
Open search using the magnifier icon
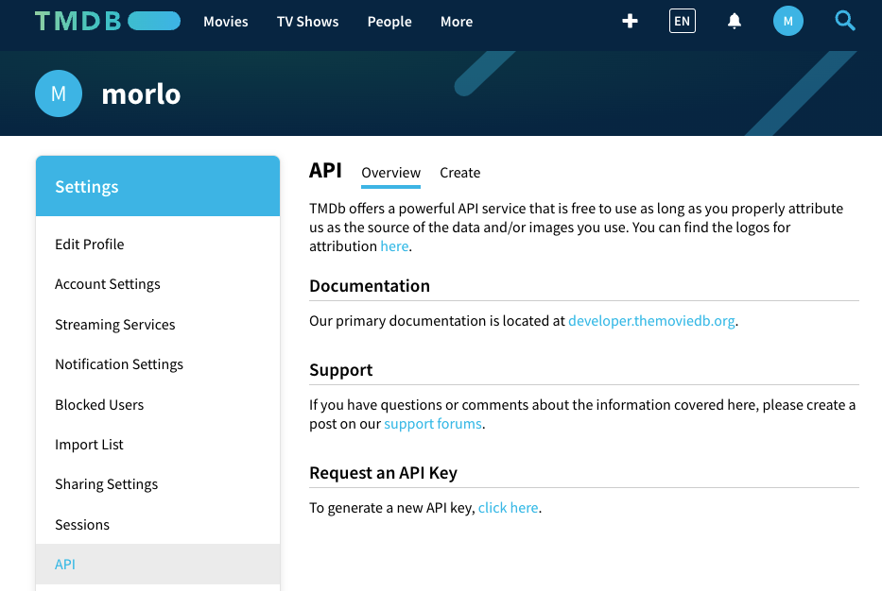(x=844, y=20)
